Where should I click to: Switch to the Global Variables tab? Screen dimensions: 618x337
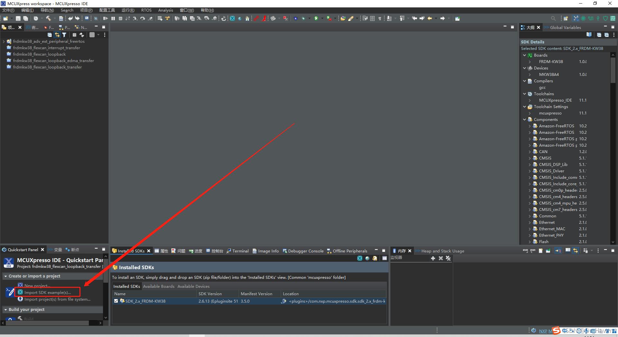pos(562,28)
